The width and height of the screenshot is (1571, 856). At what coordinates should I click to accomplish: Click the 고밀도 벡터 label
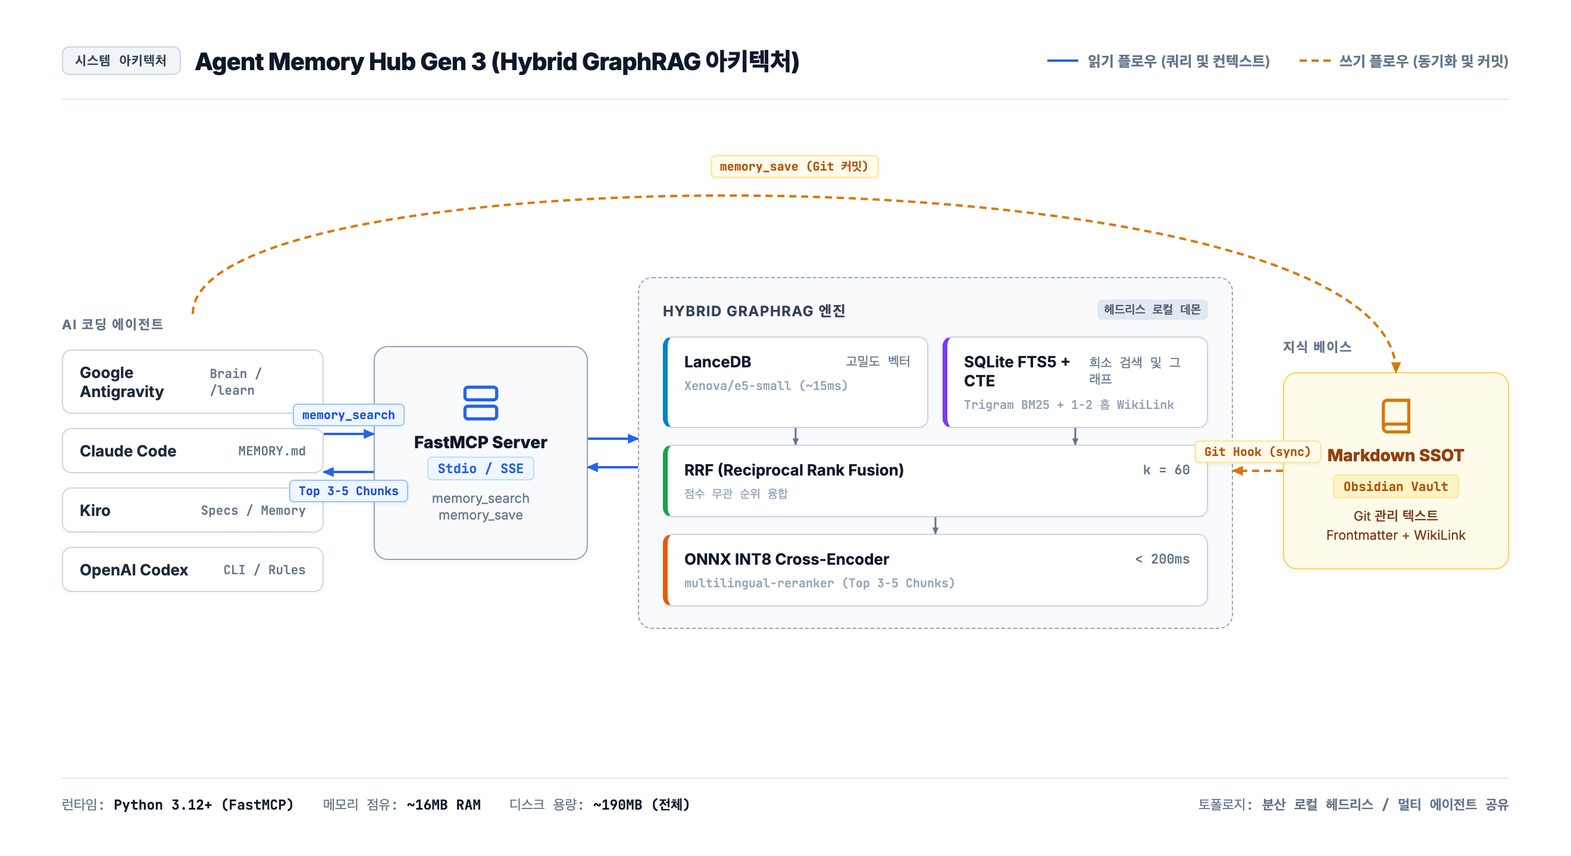878,361
